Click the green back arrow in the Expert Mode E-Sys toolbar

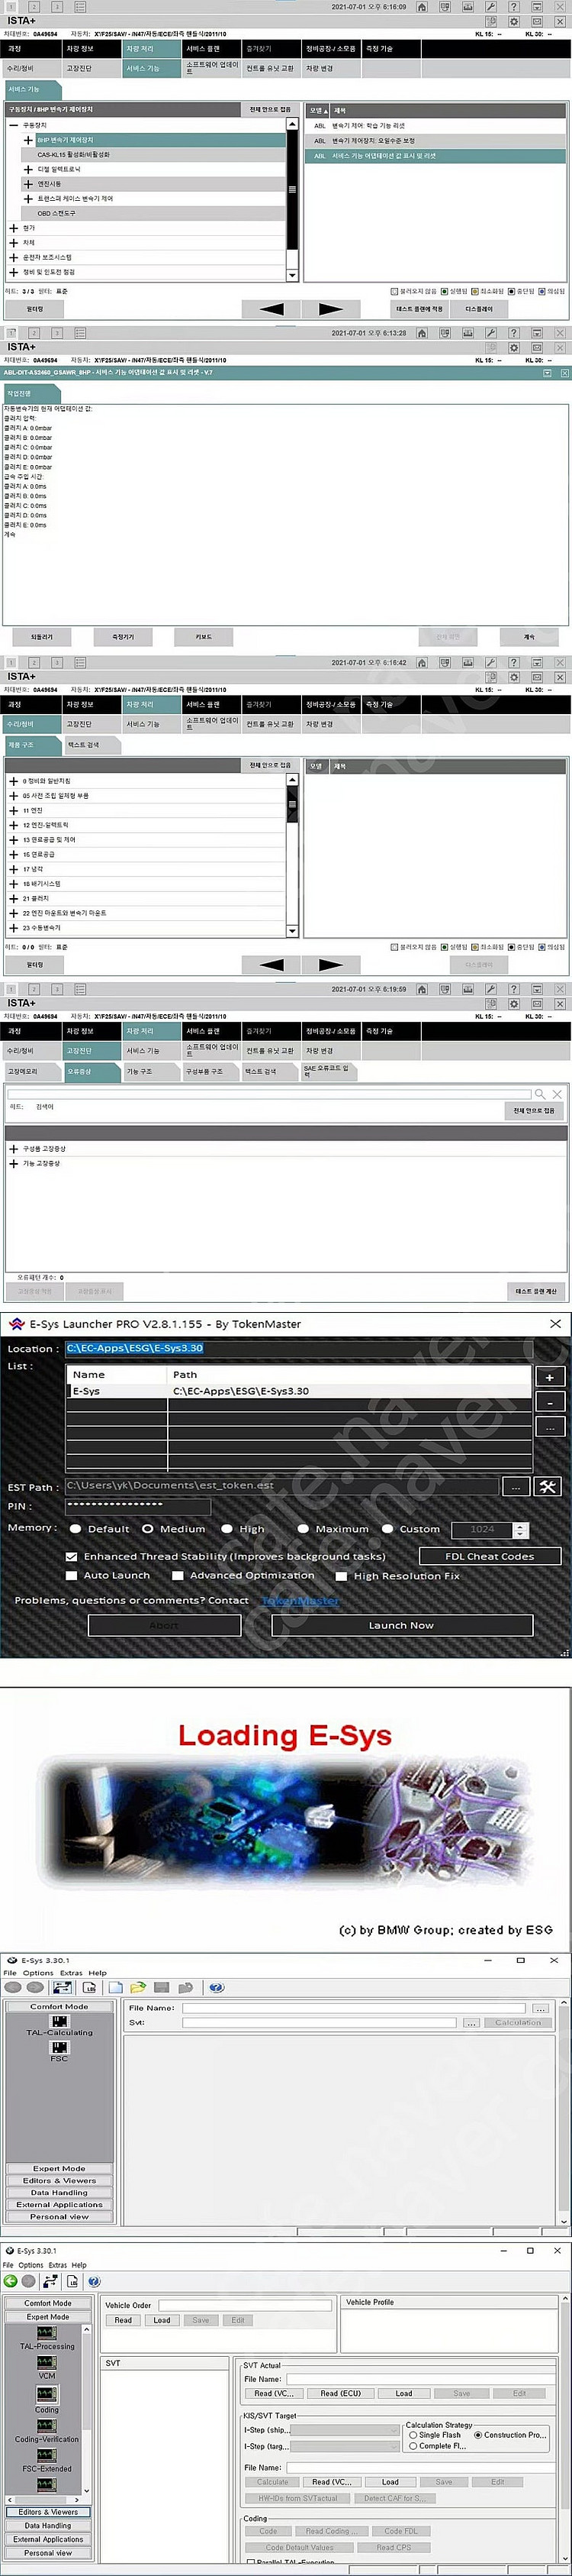tap(11, 2281)
